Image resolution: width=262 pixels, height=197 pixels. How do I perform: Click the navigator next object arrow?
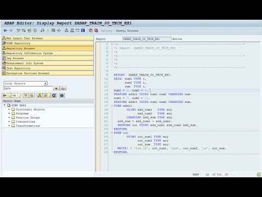[x=14, y=95]
